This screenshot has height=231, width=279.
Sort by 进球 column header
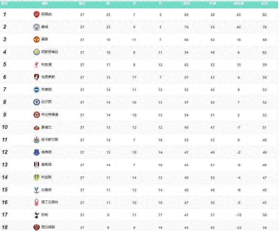pos(186,3)
